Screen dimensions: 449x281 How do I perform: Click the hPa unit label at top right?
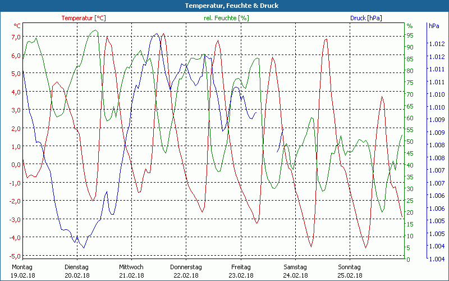(434, 26)
